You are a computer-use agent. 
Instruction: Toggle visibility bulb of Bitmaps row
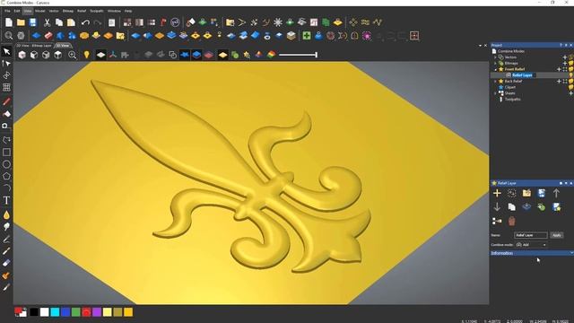pyautogui.click(x=571, y=64)
